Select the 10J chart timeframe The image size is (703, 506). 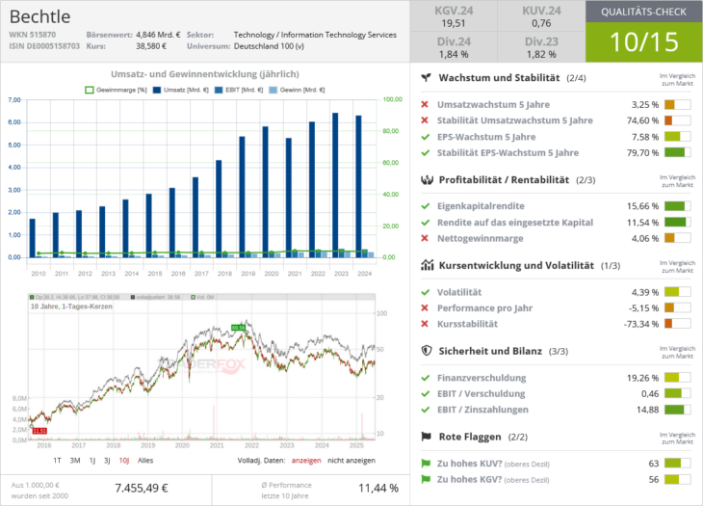click(124, 461)
